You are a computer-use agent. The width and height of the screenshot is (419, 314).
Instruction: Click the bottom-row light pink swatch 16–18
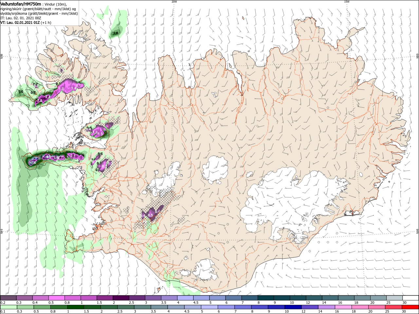coord(343,307)
